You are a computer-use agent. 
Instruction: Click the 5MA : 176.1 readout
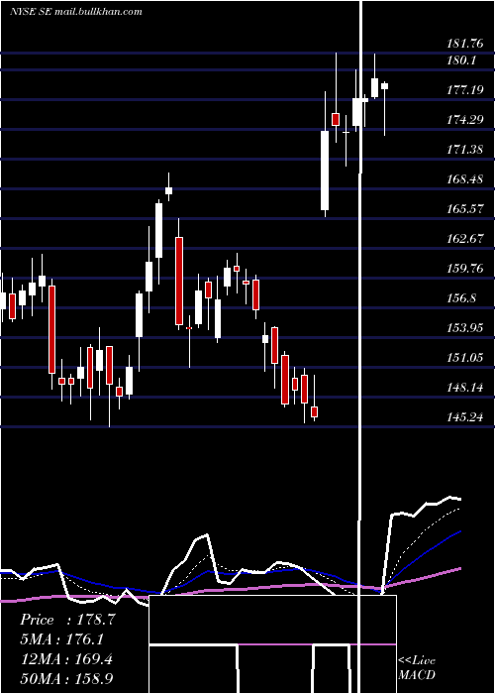[x=62, y=639]
